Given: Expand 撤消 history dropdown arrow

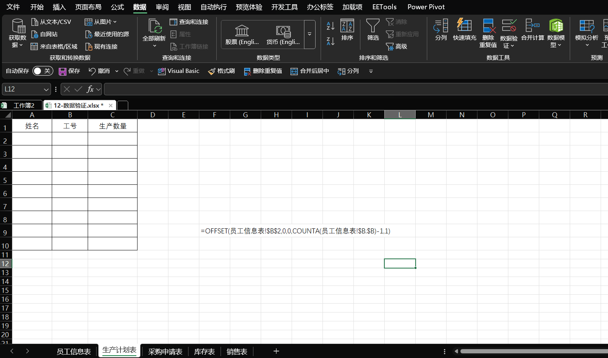Looking at the screenshot, I should [x=117, y=71].
